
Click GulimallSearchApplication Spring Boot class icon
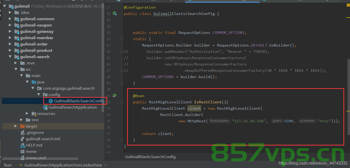coord(45,108)
